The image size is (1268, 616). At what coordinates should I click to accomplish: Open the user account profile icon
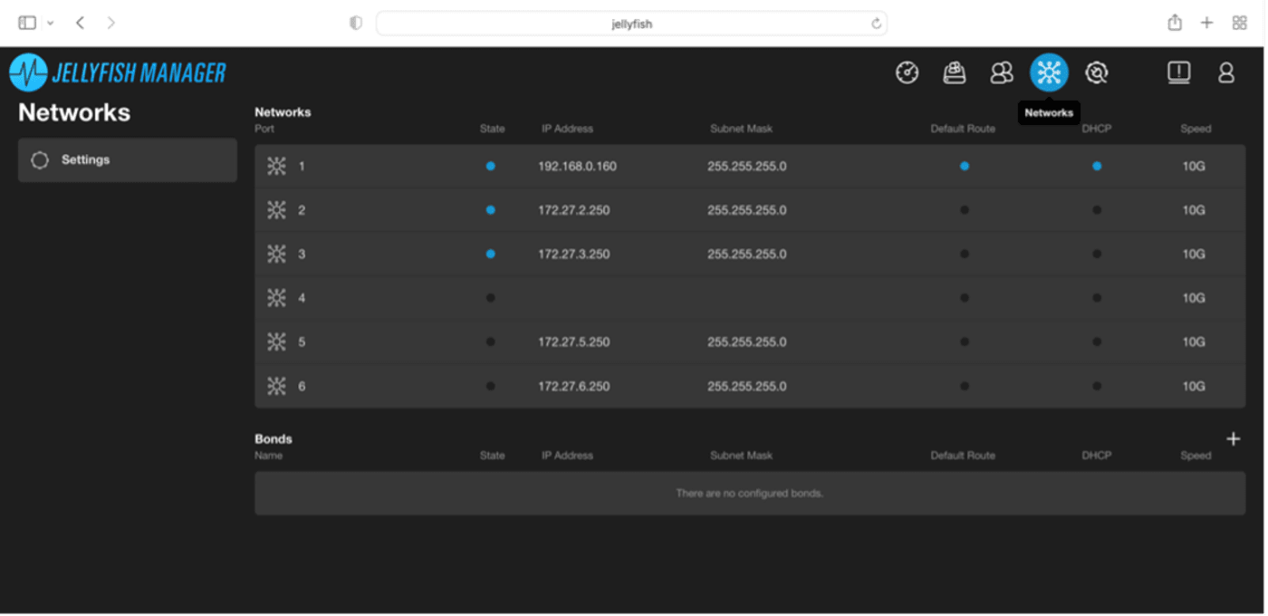pyautogui.click(x=1226, y=72)
